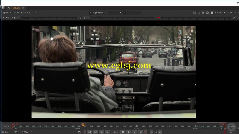Skip forward by frame increment
Viewport: 239px width, 134px height.
160,132
